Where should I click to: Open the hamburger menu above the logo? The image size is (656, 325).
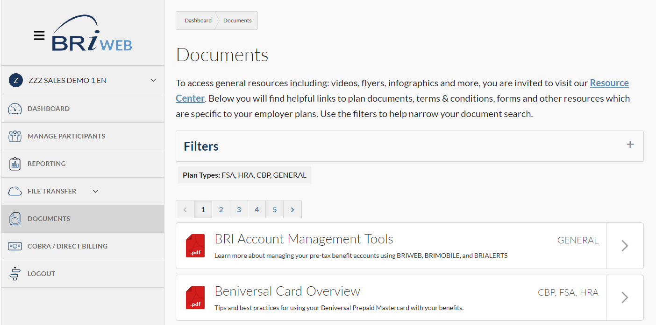pyautogui.click(x=39, y=35)
